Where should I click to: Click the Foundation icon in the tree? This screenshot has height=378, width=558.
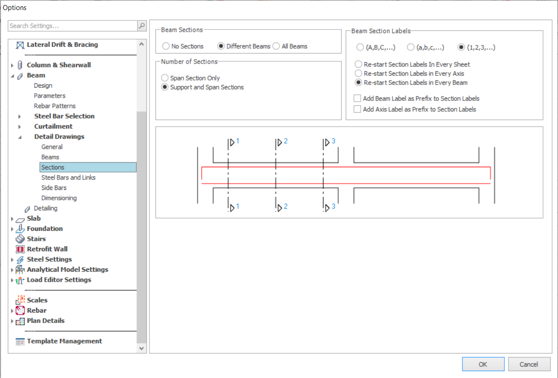coord(20,229)
